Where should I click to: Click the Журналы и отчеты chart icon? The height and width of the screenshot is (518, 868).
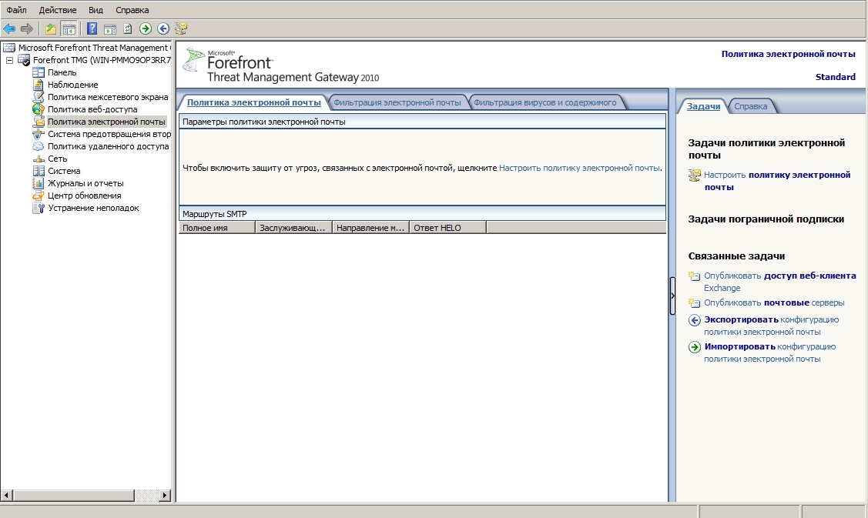click(39, 183)
